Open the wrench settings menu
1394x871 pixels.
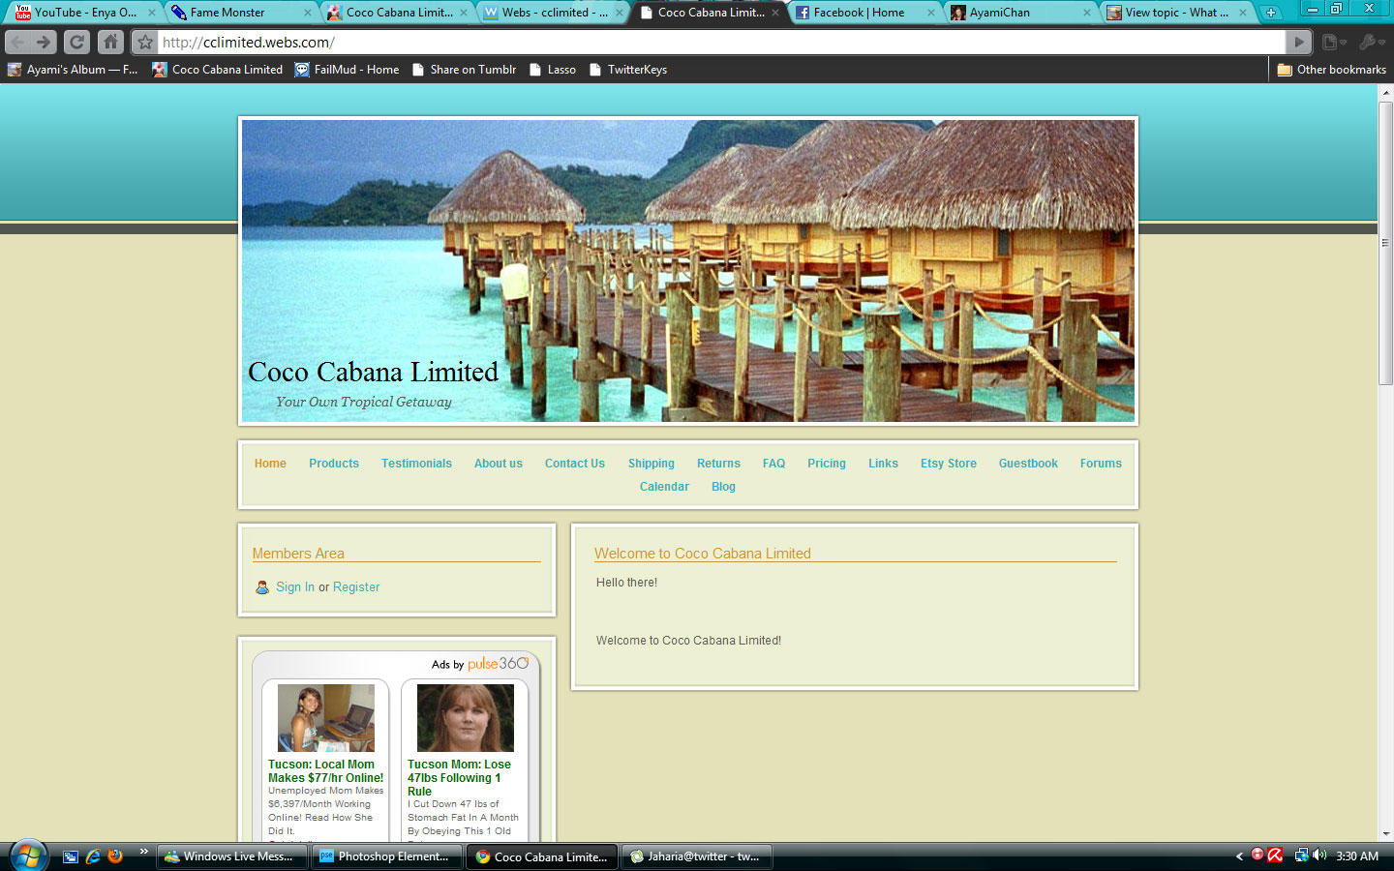point(1371,43)
